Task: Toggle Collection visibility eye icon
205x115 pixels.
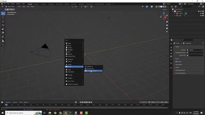Action: (201, 11)
